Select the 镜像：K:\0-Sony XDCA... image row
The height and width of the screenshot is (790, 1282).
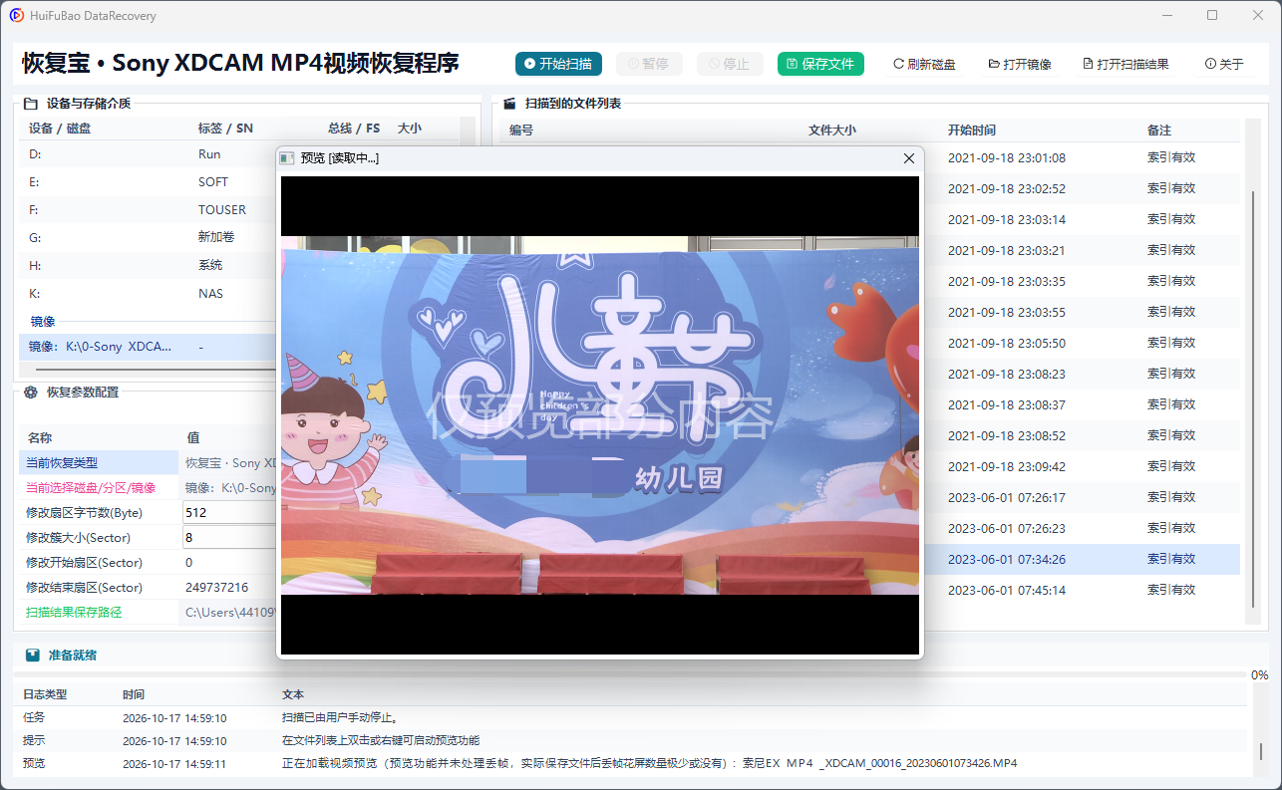(x=146, y=347)
